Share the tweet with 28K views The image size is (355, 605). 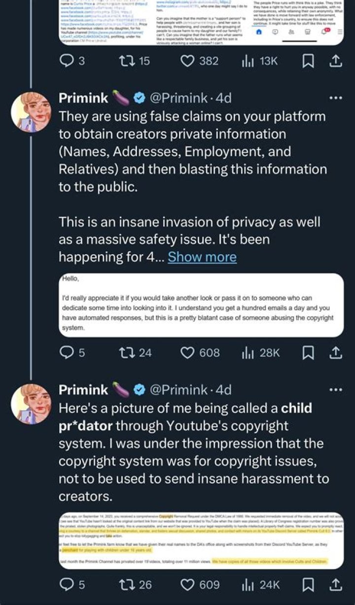click(335, 352)
